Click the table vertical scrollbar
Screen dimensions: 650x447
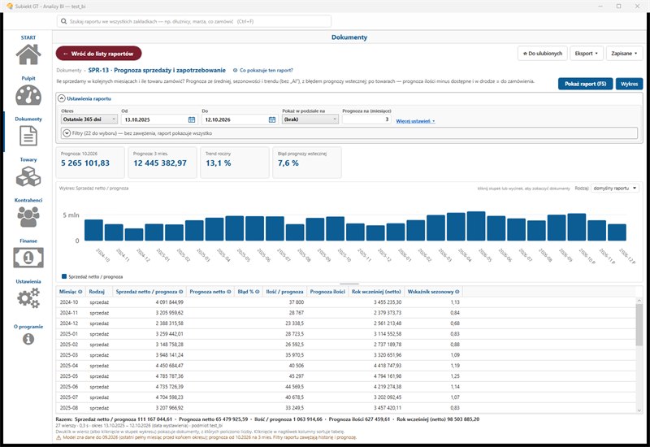pyautogui.click(x=639, y=354)
